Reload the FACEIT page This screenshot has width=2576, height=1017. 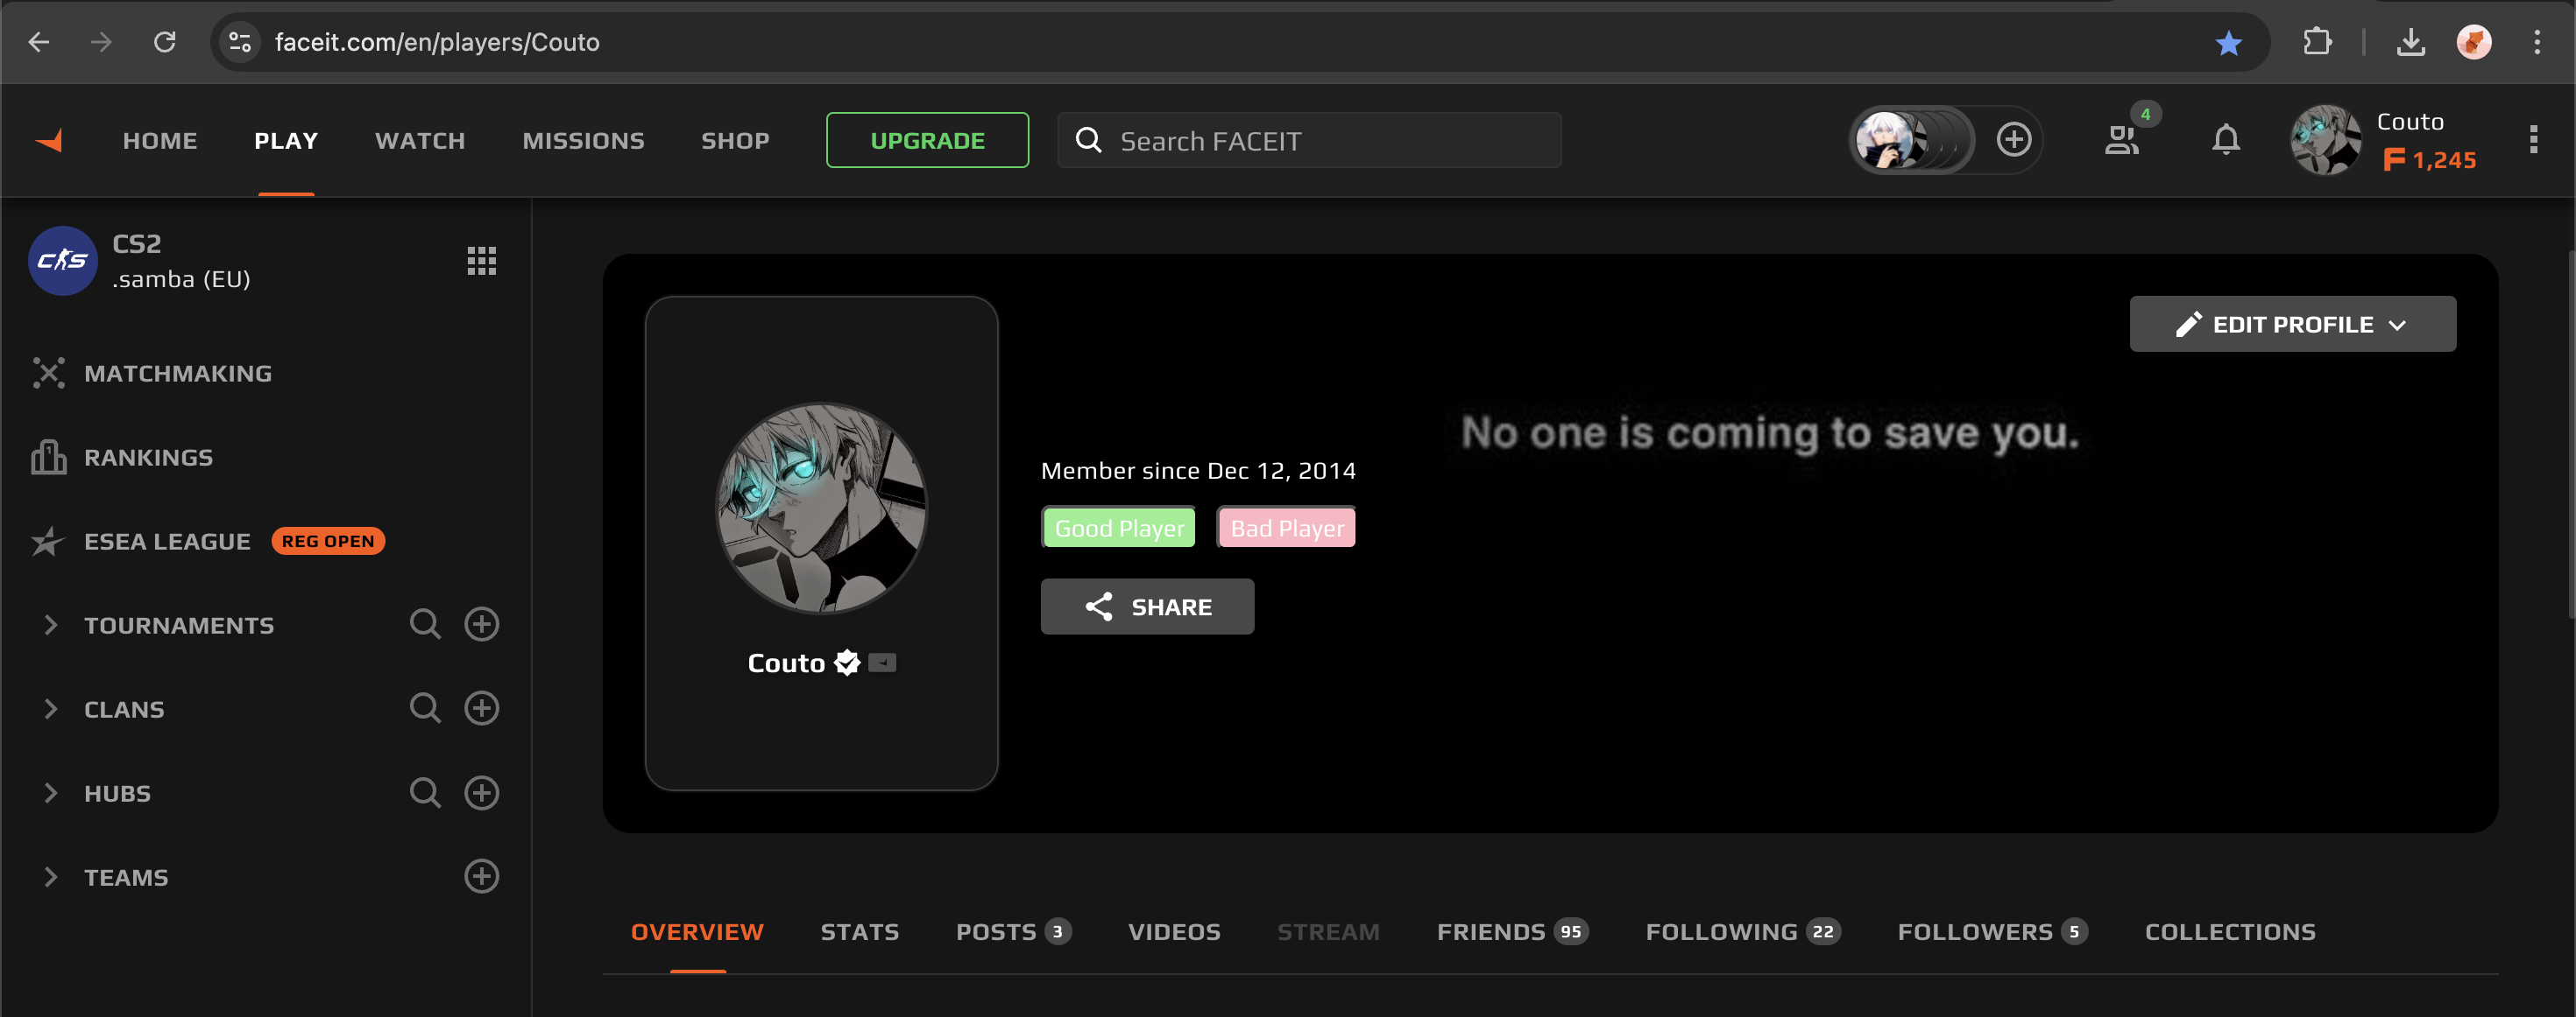click(165, 42)
